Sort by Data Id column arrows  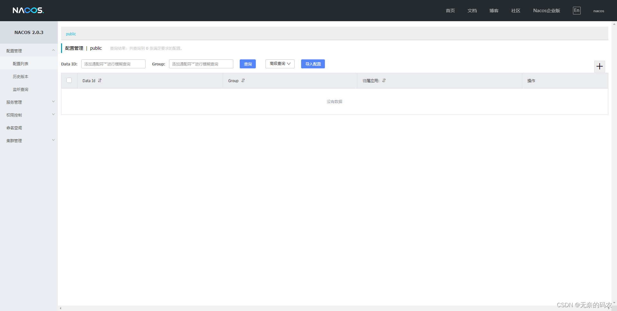pyautogui.click(x=100, y=81)
